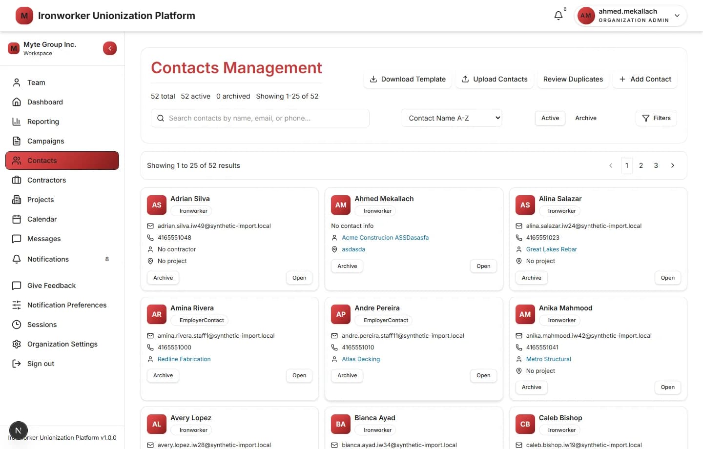Follow the Atlas Decking contractor link

click(x=361, y=359)
